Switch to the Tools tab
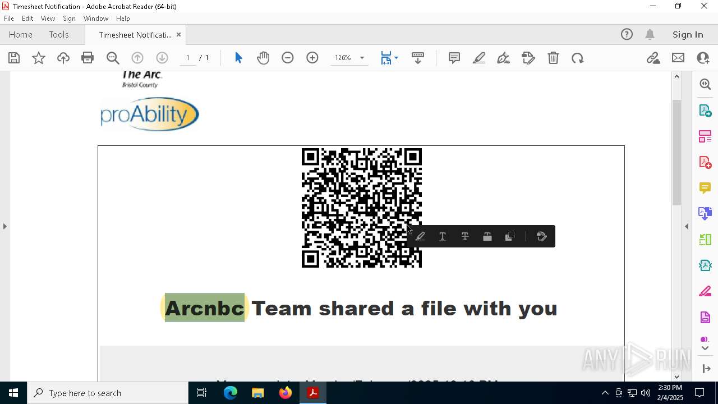This screenshot has width=718, height=404. pos(59,34)
